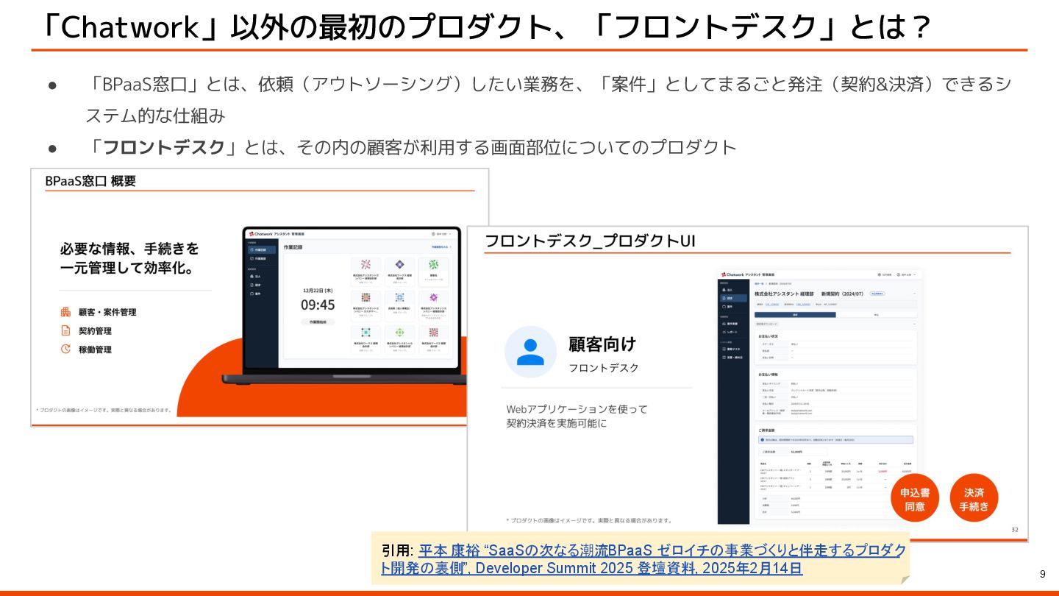Click the pill button under the 09:45 clock
The image size is (1059, 596).
point(318,322)
